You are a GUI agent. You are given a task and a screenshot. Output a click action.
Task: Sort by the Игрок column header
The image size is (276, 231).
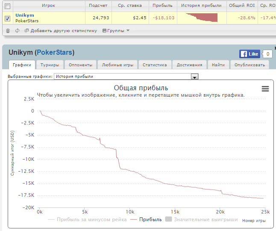[x=49, y=6]
